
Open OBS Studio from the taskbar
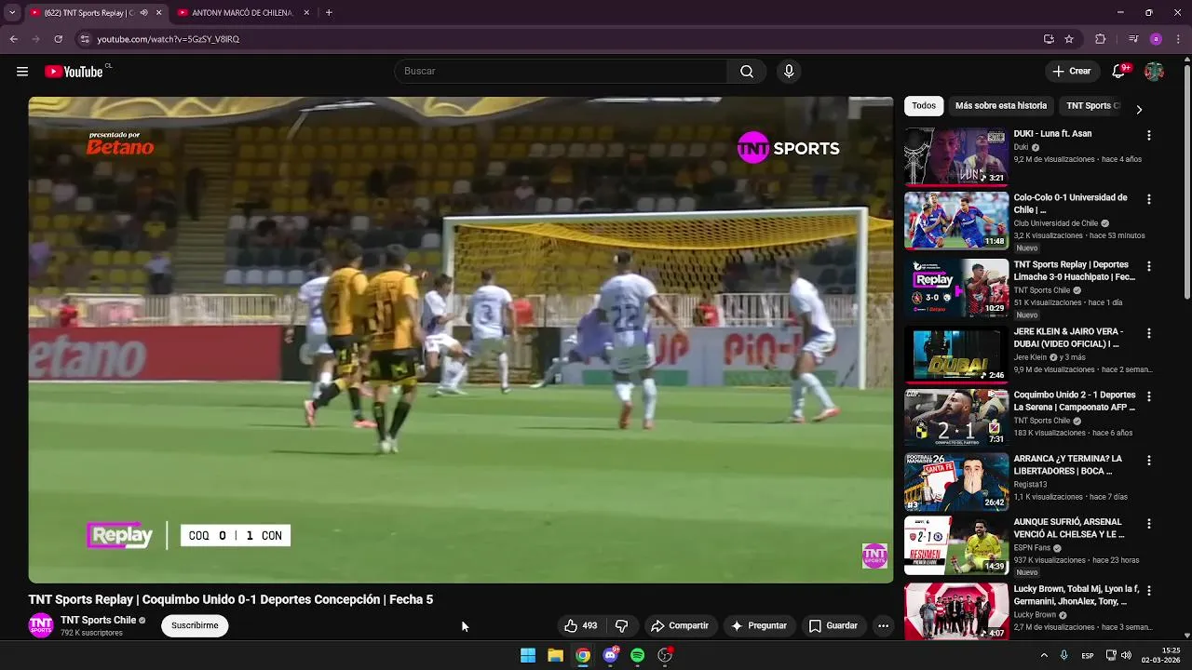665,655
